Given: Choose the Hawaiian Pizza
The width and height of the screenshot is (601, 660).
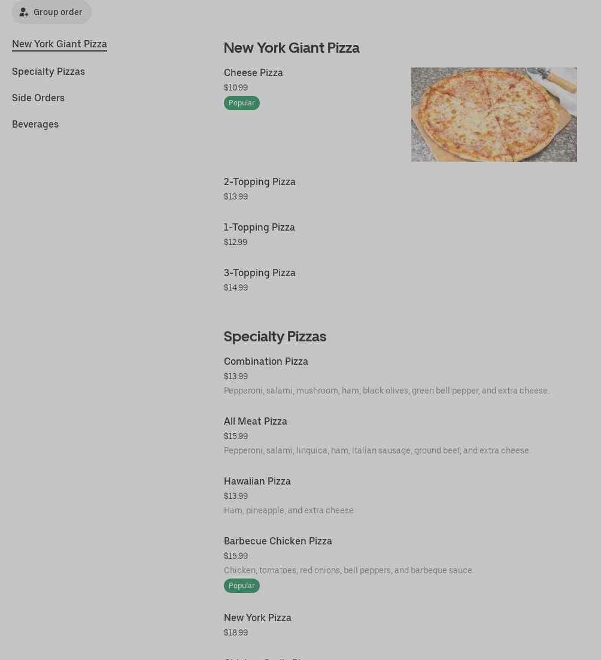Looking at the screenshot, I should (257, 481).
